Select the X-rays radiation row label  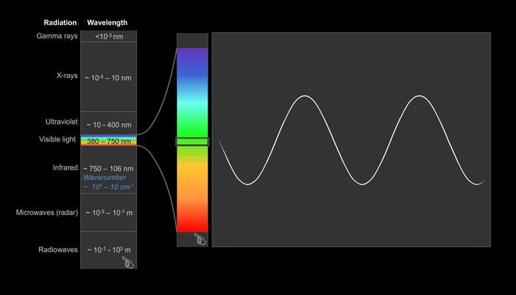coord(67,76)
